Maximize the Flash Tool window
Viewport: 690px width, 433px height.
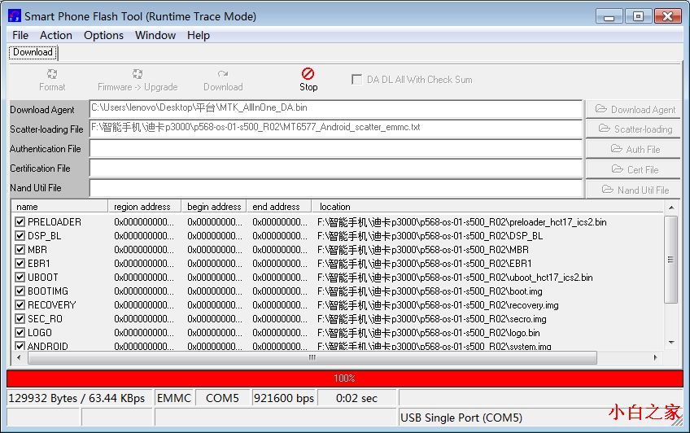(638, 17)
